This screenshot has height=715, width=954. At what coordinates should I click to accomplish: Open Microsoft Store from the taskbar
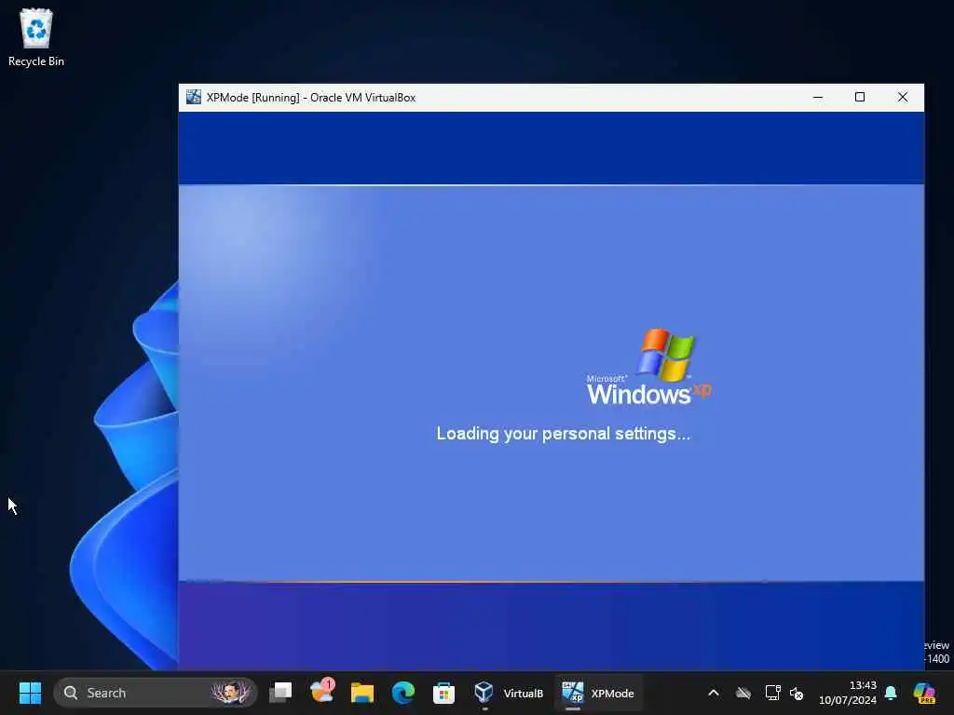tap(443, 693)
